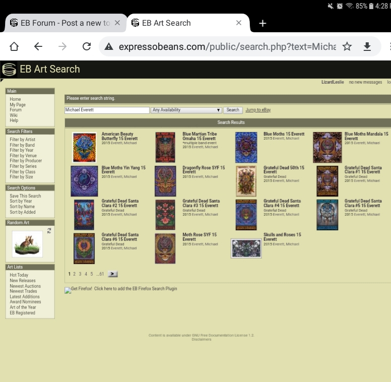Viewport: 391px width, 382px height.
Task: Refresh the Random Art image icon
Action: (x=49, y=231)
